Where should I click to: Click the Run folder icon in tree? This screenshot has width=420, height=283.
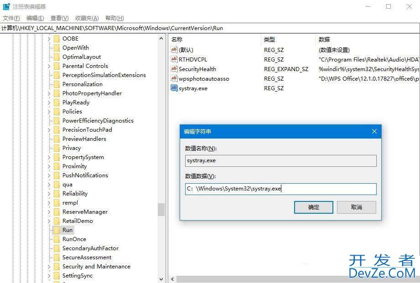[57, 230]
